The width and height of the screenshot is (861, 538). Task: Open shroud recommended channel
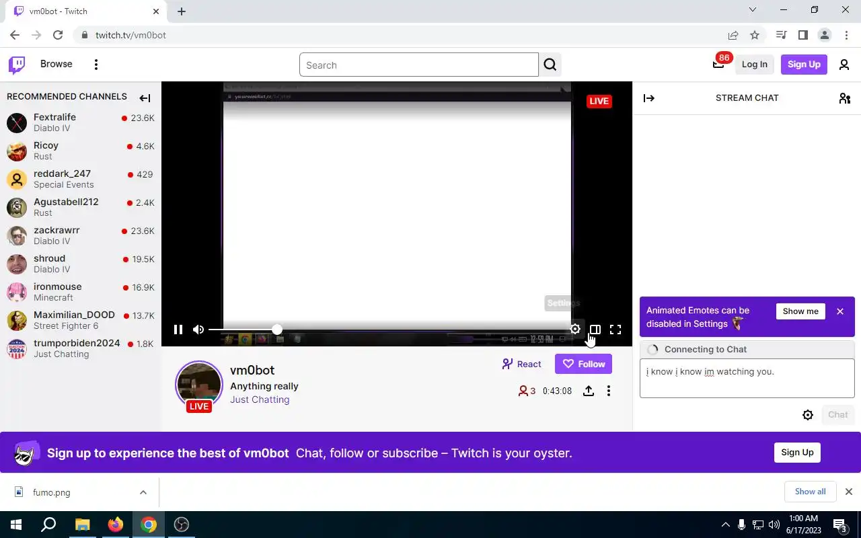point(81,264)
